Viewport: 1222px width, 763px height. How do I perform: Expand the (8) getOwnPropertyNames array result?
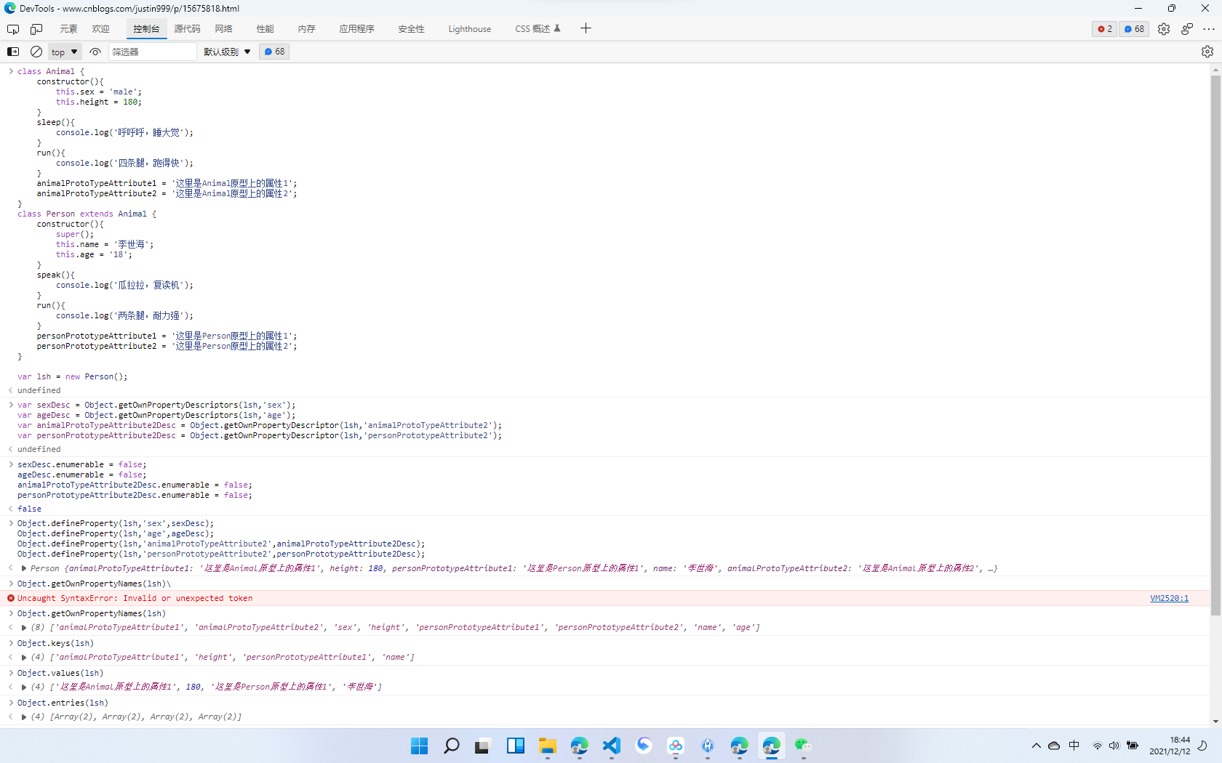pyautogui.click(x=24, y=627)
